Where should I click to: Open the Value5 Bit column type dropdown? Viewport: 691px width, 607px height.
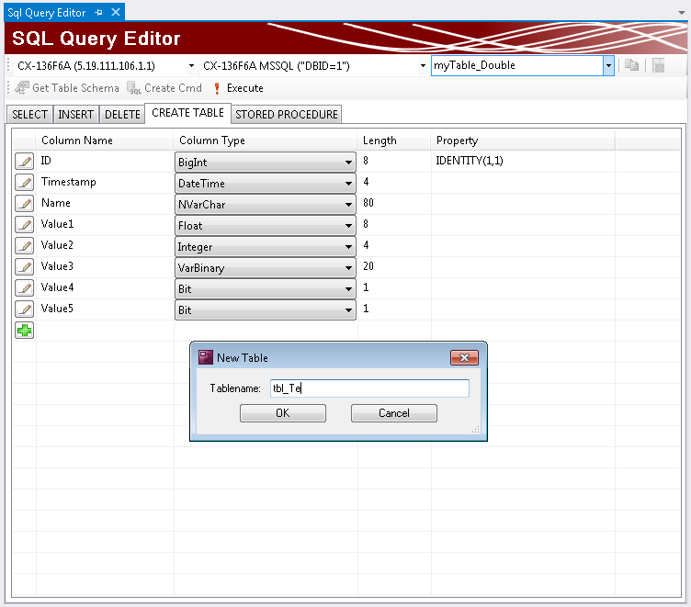tap(266, 310)
